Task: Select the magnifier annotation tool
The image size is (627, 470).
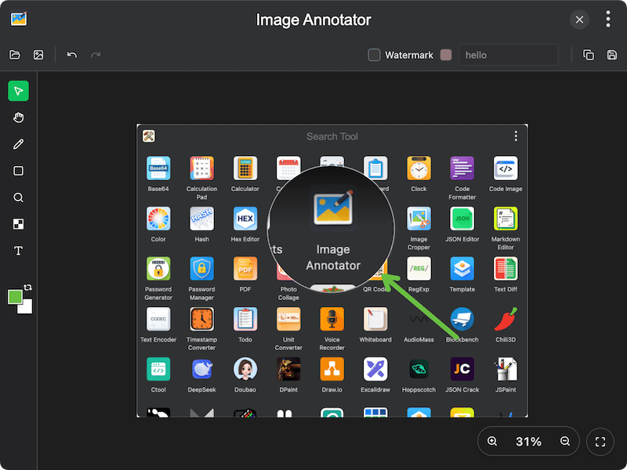Action: (18, 197)
